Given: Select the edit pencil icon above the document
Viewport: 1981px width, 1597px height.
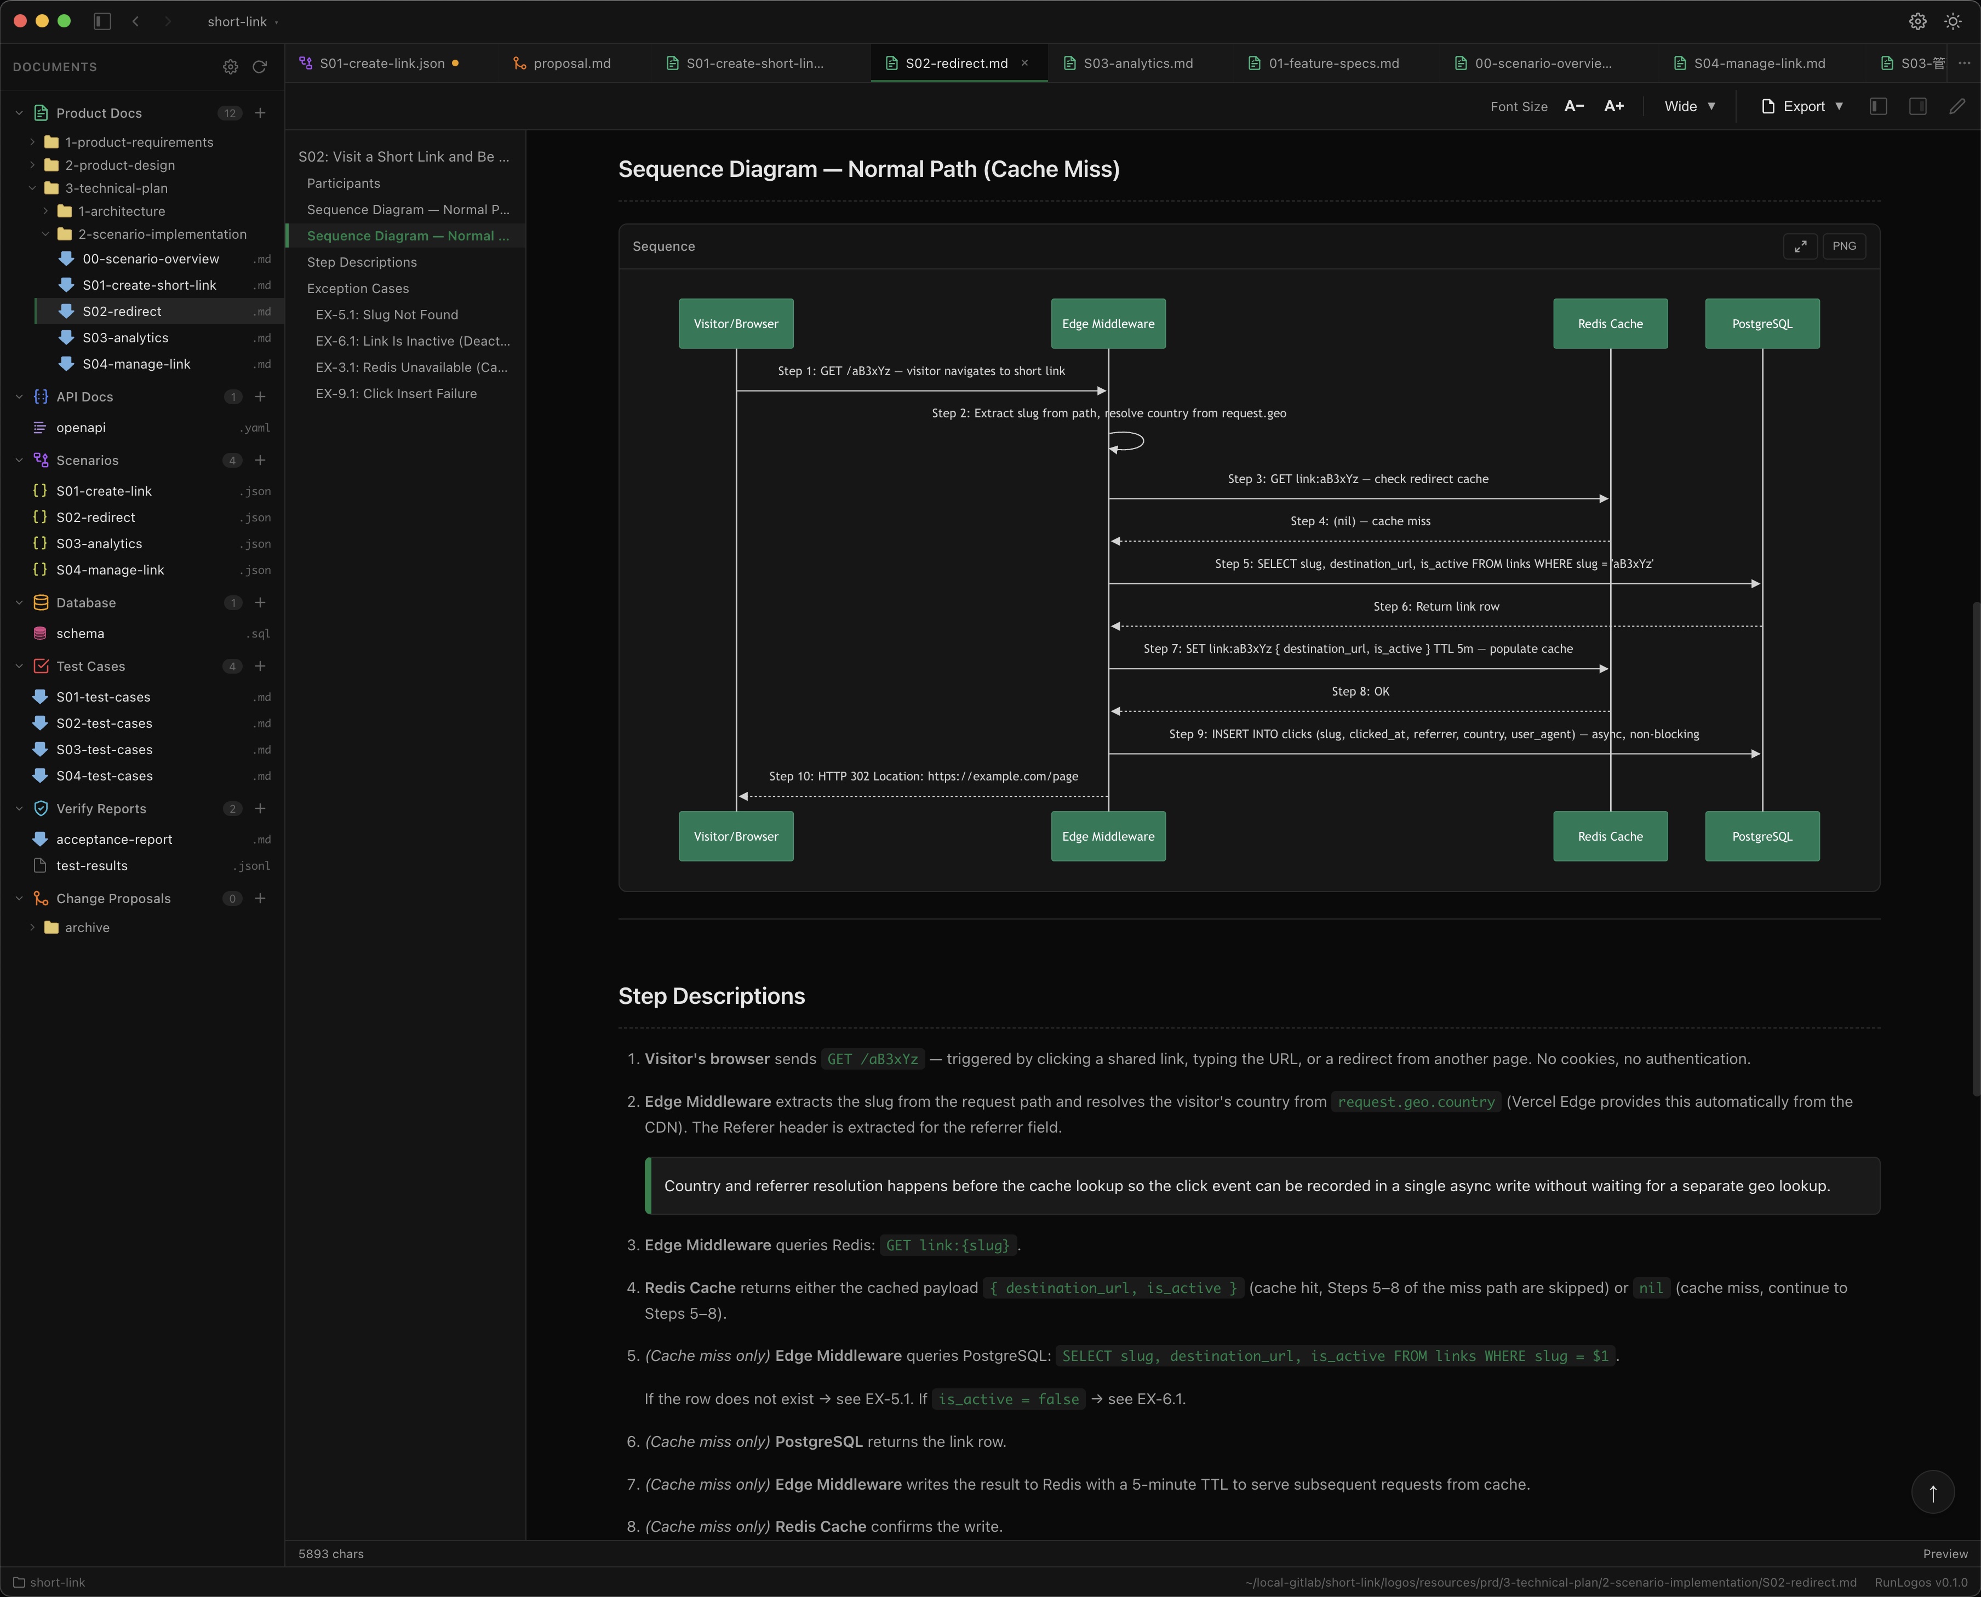Looking at the screenshot, I should [x=1957, y=106].
